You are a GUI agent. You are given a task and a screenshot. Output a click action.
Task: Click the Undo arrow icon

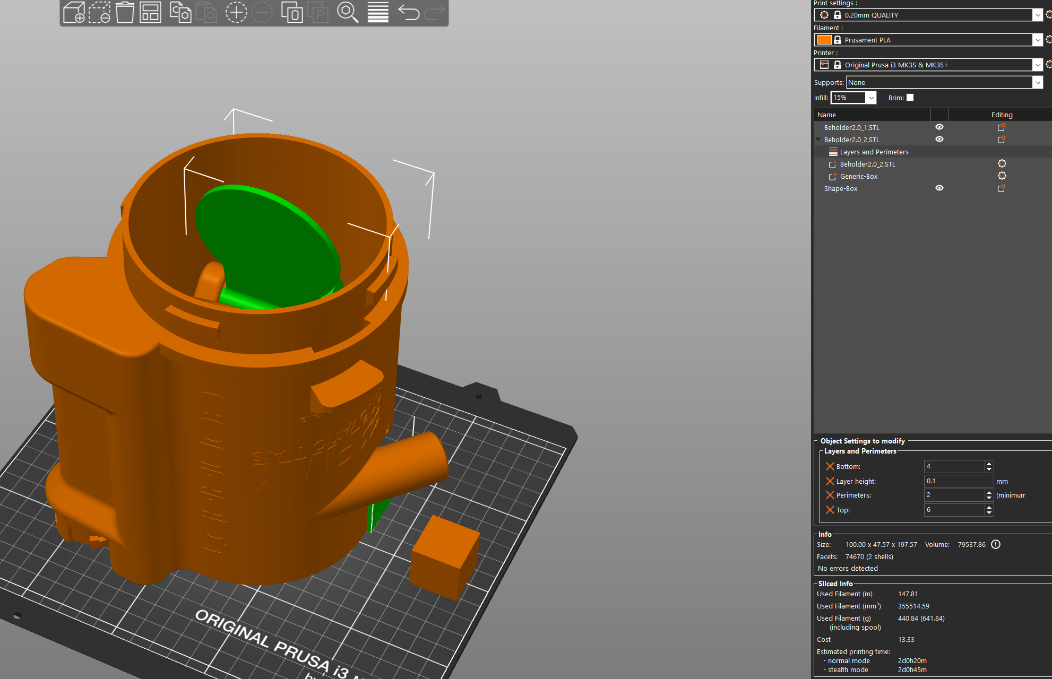(408, 12)
